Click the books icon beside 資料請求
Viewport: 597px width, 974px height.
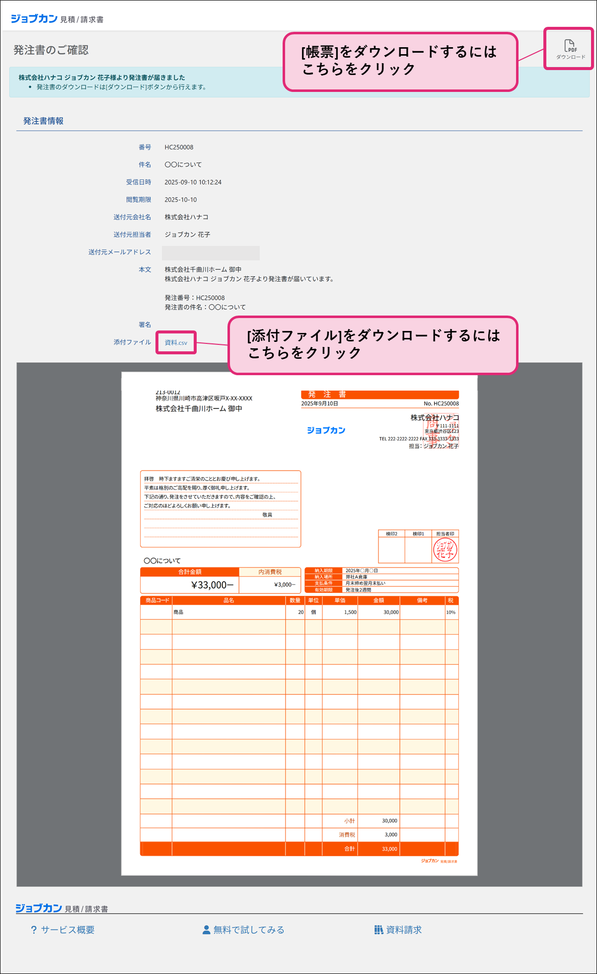tap(378, 930)
